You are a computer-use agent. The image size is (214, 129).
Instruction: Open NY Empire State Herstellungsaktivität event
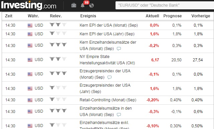point(107,60)
